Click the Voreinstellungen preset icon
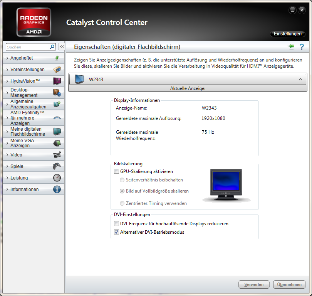This screenshot has height=296, width=312. coord(57,70)
